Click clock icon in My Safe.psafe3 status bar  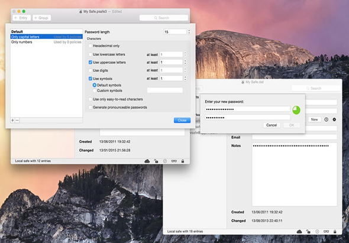[x=165, y=161]
